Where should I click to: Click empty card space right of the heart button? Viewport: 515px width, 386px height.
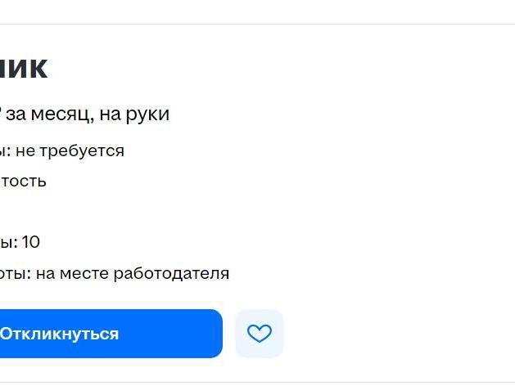pyautogui.click(x=393, y=334)
